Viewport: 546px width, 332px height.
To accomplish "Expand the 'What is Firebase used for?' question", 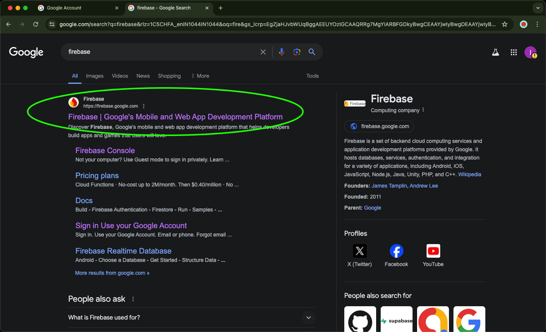I will (308, 317).
